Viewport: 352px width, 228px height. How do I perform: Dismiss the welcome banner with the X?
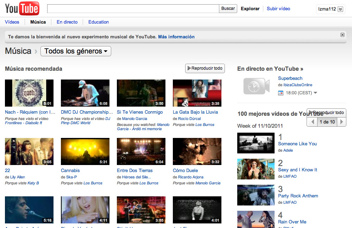[342, 35]
